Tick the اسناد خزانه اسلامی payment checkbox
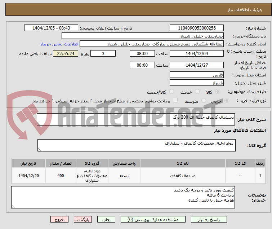 pyautogui.click(x=175, y=100)
